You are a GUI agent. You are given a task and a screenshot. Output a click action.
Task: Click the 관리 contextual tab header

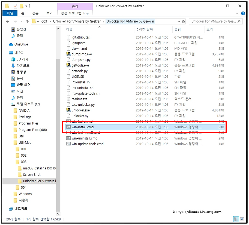tap(75, 6)
